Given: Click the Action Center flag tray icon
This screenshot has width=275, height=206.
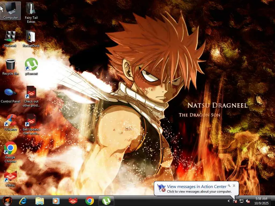Looking at the screenshot, I should click(x=235, y=201).
